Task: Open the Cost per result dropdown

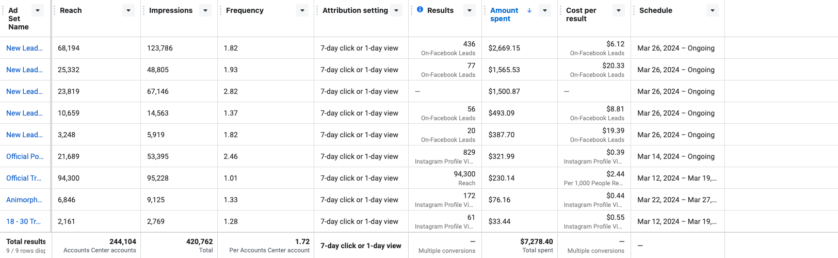Action: tap(619, 10)
